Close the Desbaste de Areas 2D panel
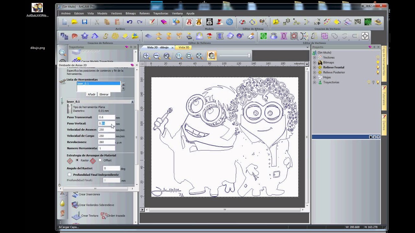The width and height of the screenshot is (415, 233). [x=136, y=65]
